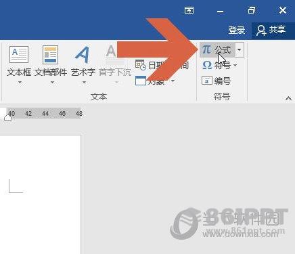Expand the 文档部件 dropdown arrow
The height and width of the screenshot is (254, 295).
pos(52,83)
